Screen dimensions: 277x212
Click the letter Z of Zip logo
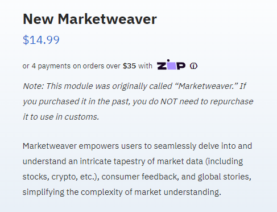pos(162,66)
